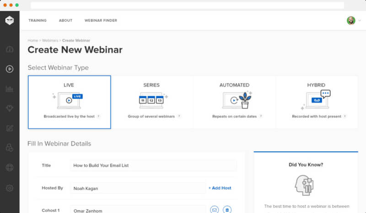Image resolution: width=366 pixels, height=213 pixels.
Task: Click the head illustration under Did You Know
Action: coord(304,185)
